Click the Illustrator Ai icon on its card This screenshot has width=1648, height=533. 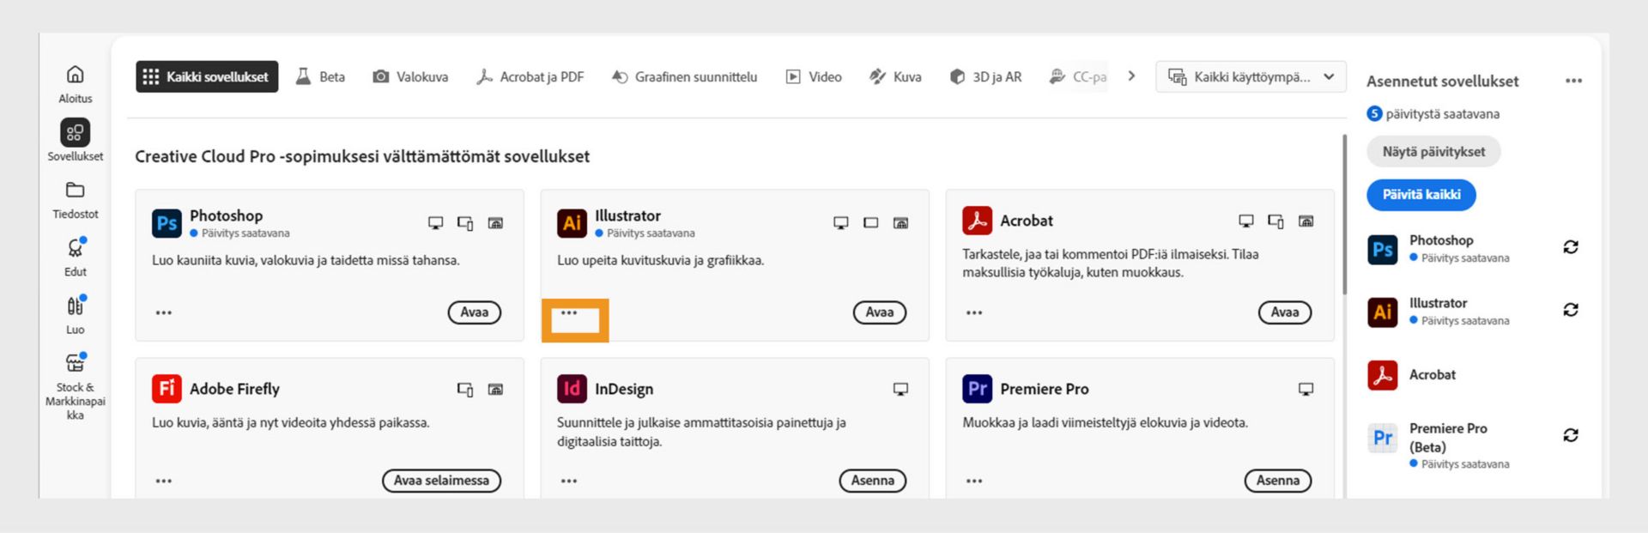click(x=572, y=223)
